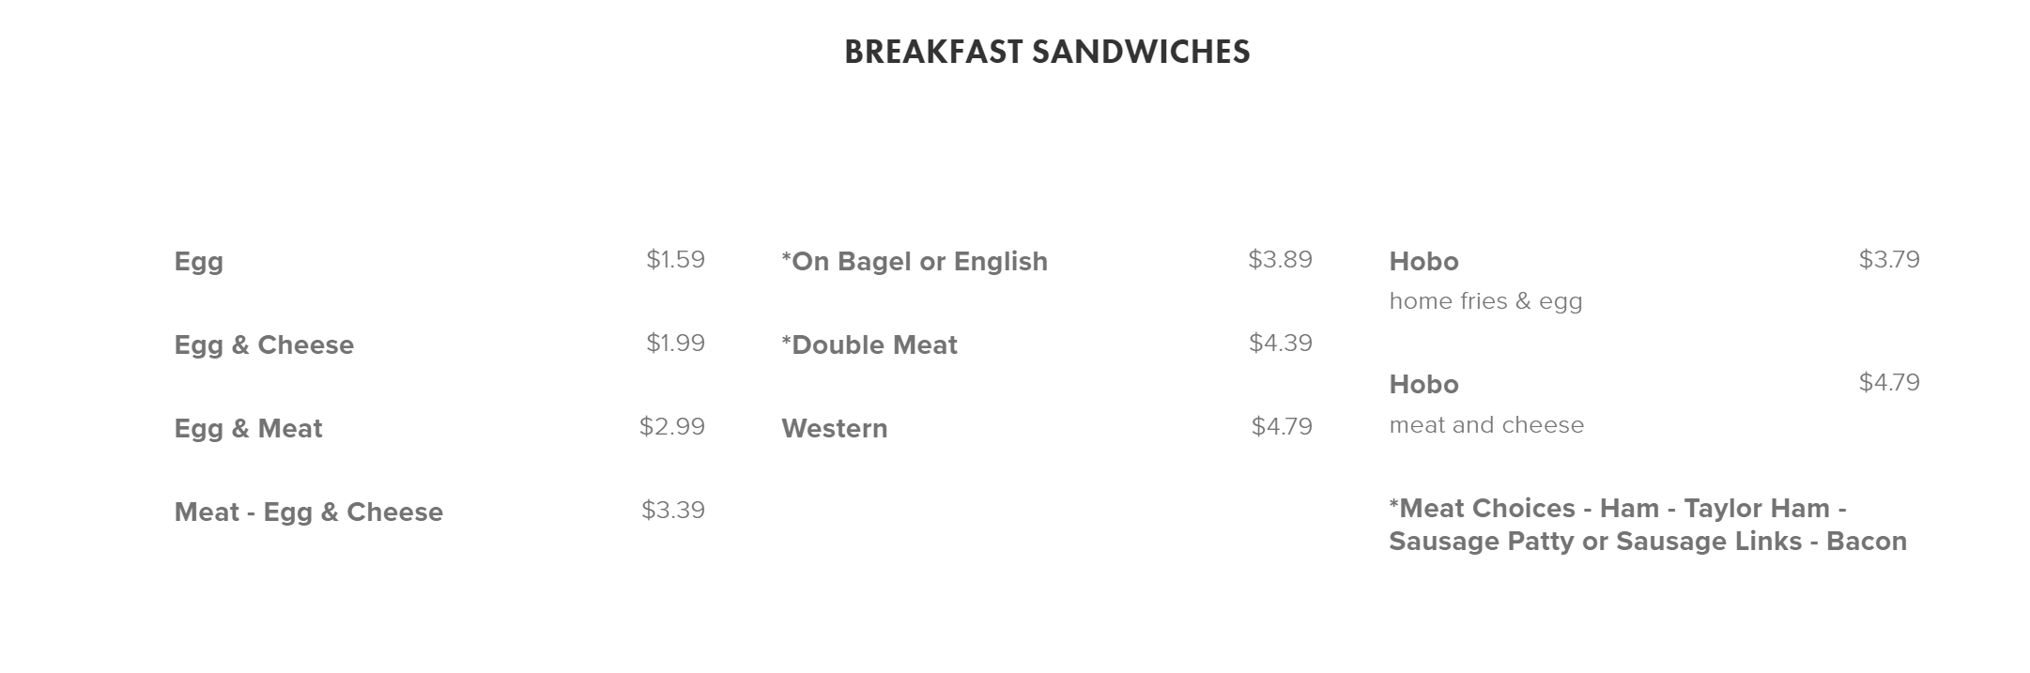
Task: Click the $3.79 Hobo price
Action: tap(1889, 260)
